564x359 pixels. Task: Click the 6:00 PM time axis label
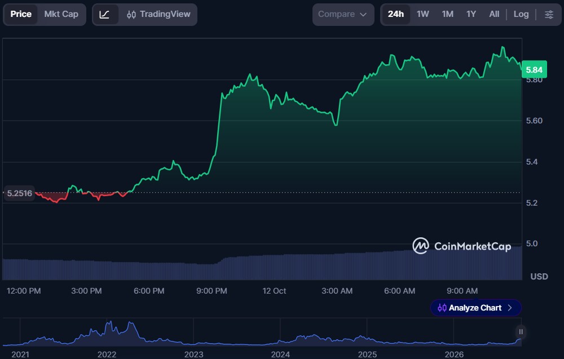coord(149,291)
